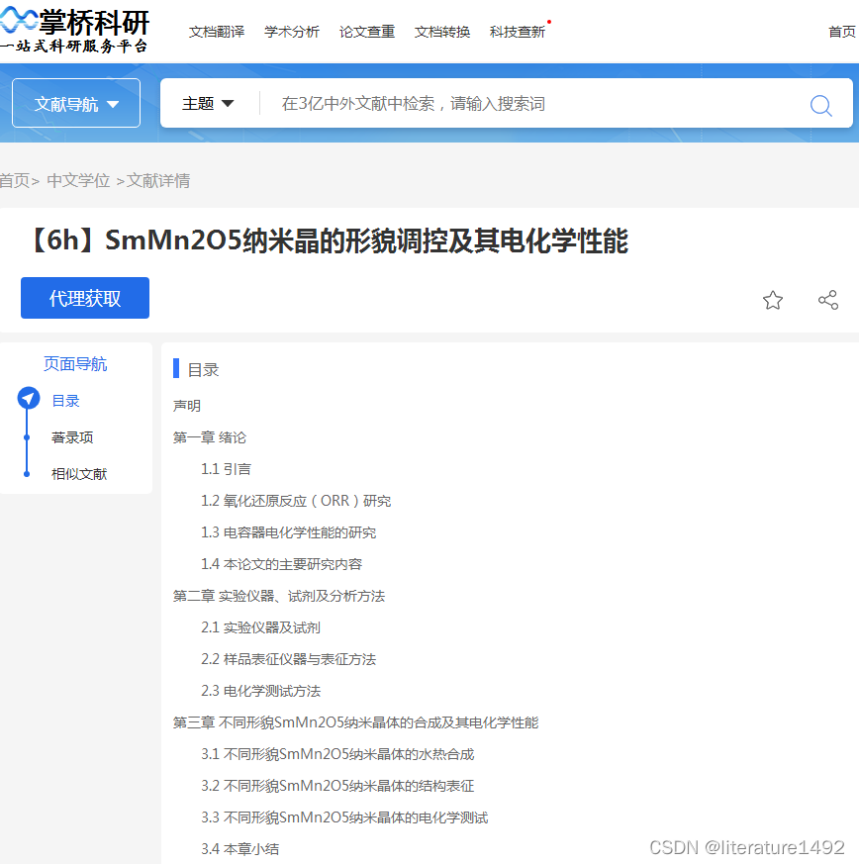Click 中文学位 in the breadcrumb
Viewport: 859px width, 864px height.
pyautogui.click(x=78, y=180)
